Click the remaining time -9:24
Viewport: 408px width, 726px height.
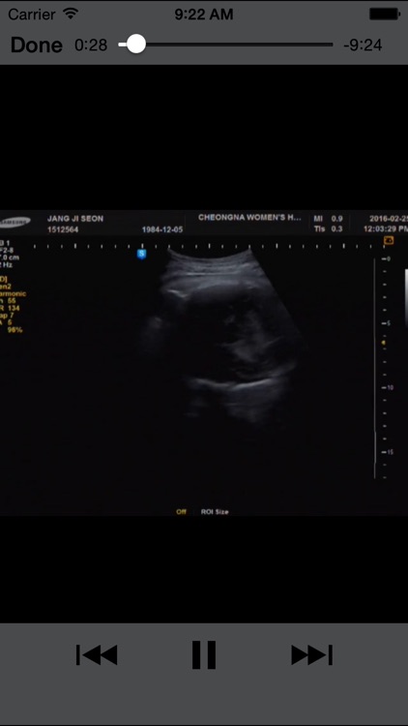pyautogui.click(x=363, y=45)
